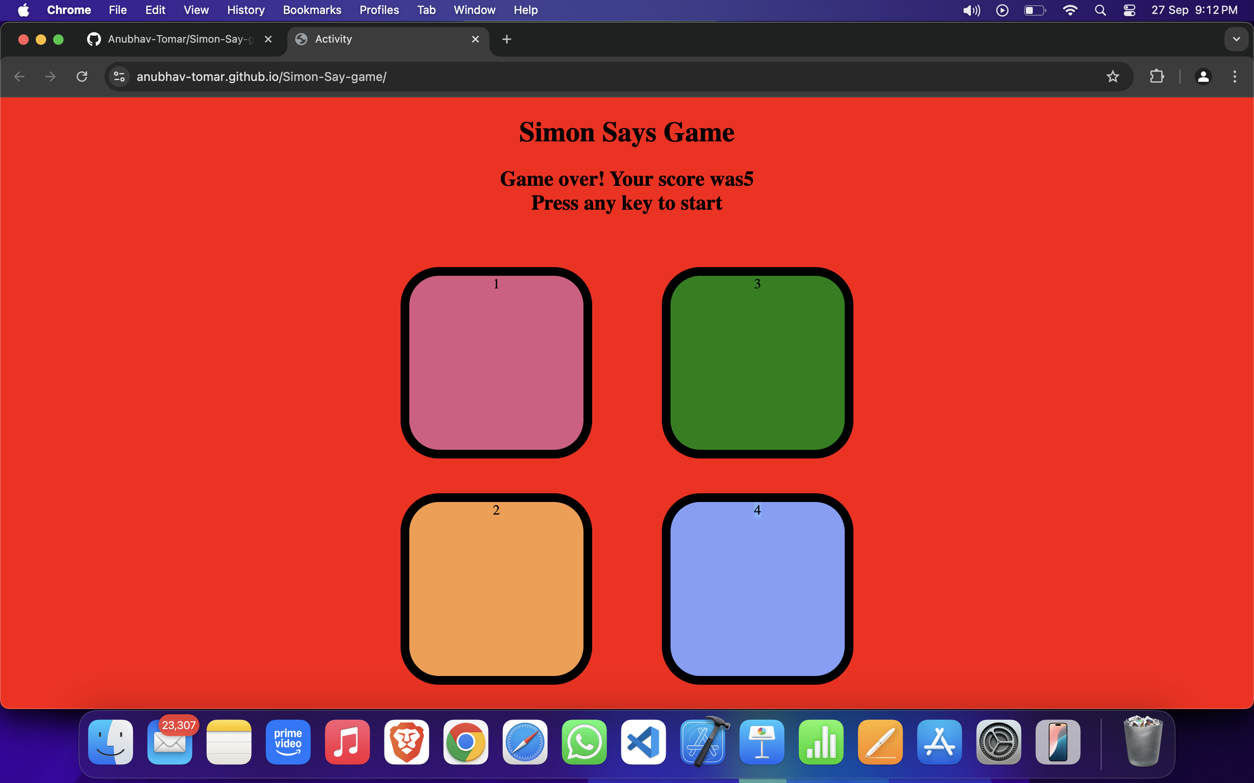Image resolution: width=1254 pixels, height=783 pixels.
Task: Launch the Brave browser from the dock
Action: (x=406, y=742)
